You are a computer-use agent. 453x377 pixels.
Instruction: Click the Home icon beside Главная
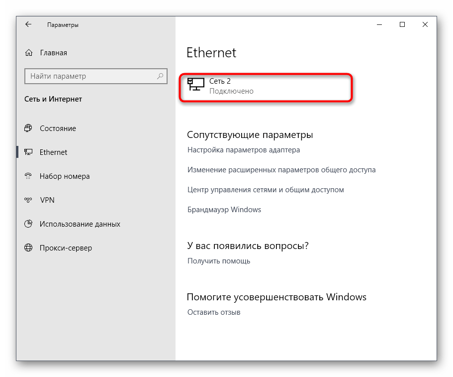pyautogui.click(x=29, y=53)
